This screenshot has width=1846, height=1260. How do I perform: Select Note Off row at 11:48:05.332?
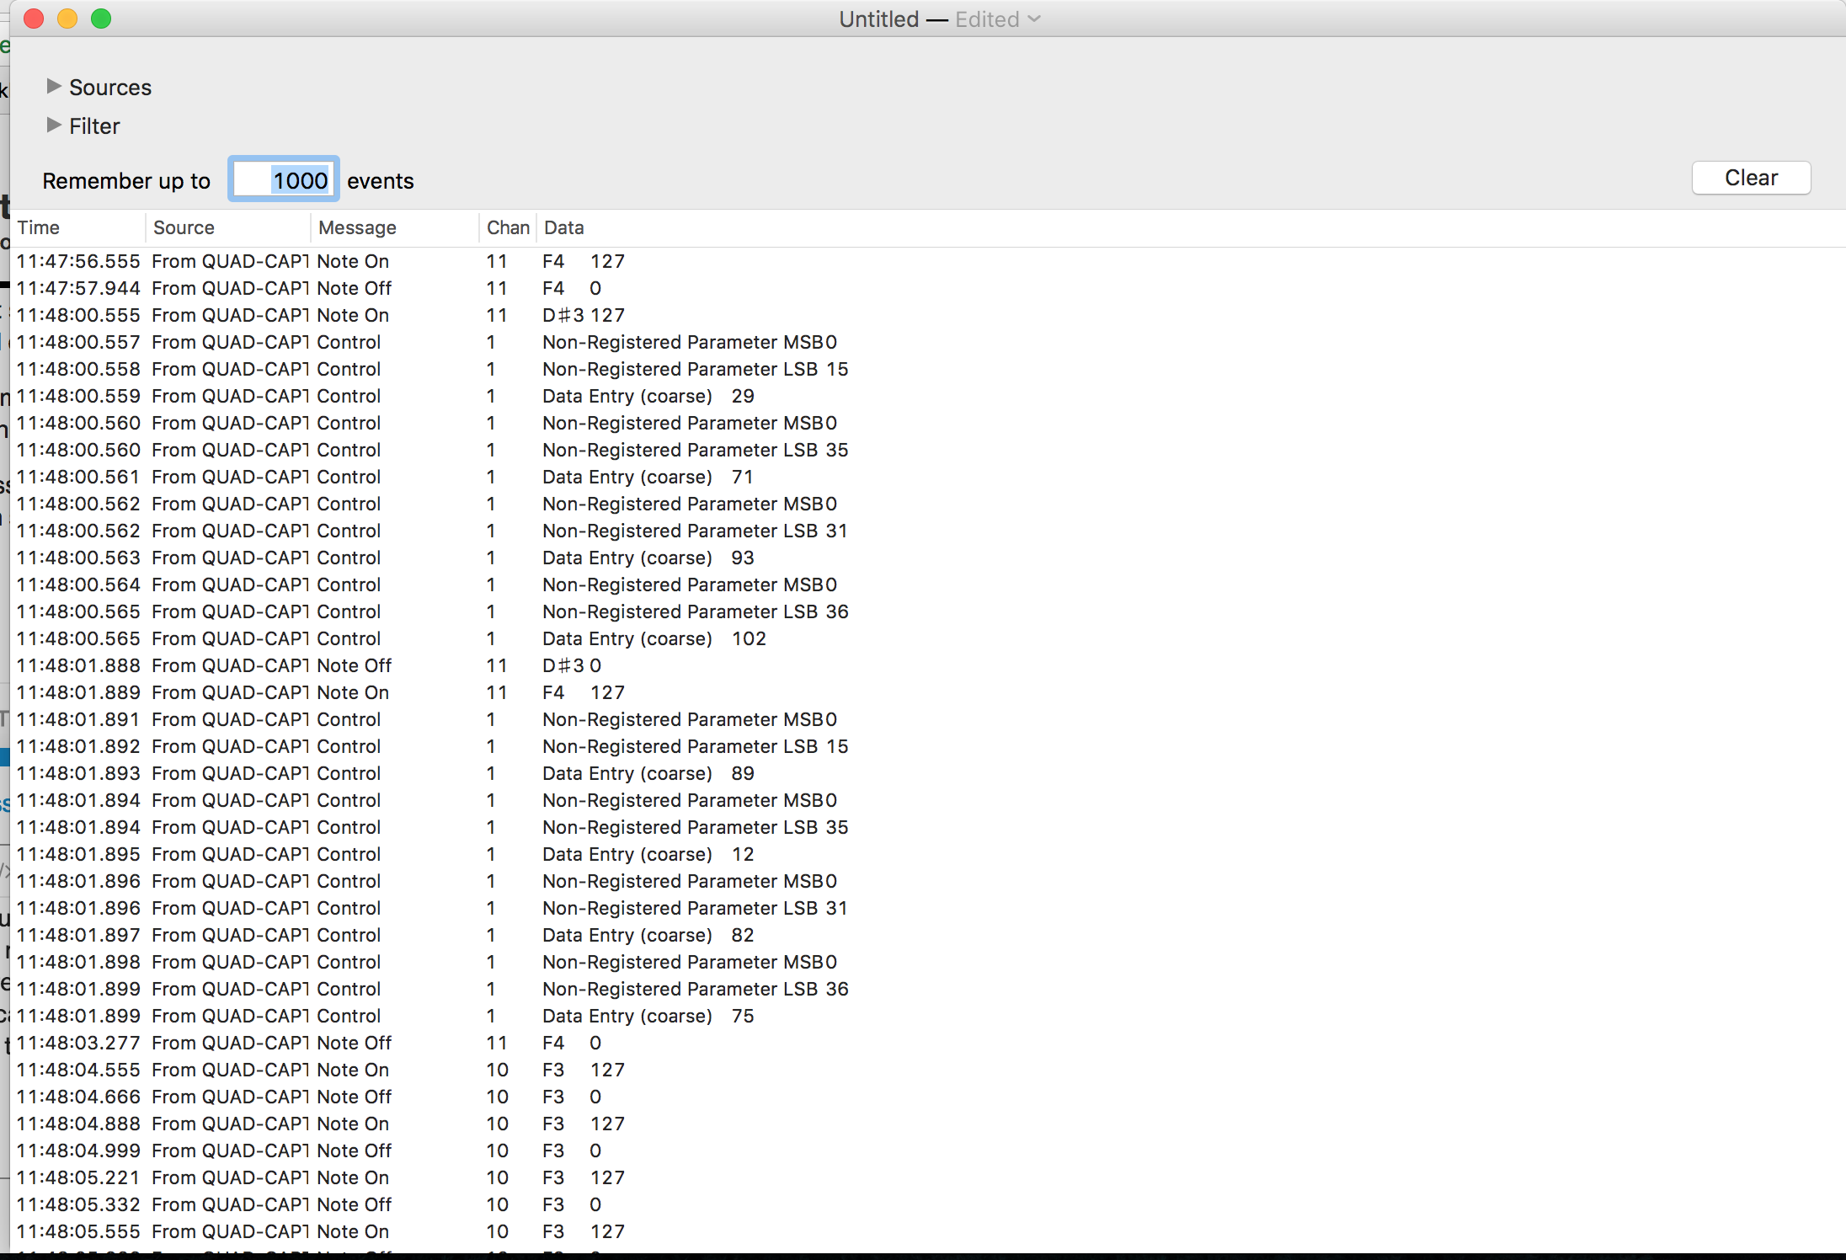(x=928, y=1204)
